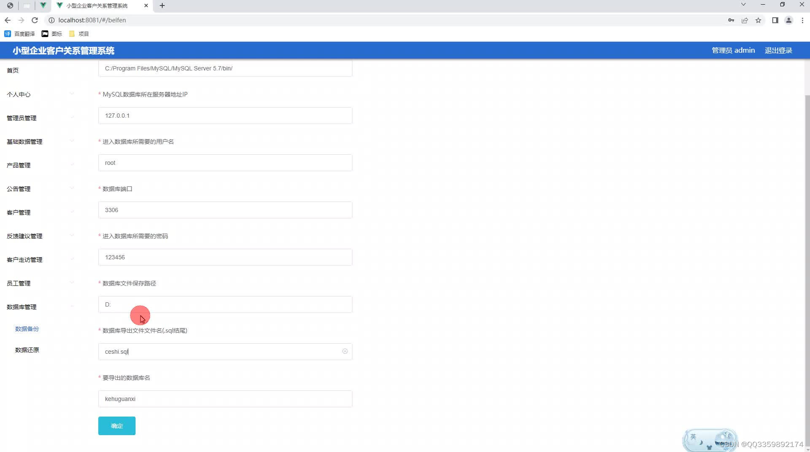Click 管理员 admin user label

(x=733, y=50)
